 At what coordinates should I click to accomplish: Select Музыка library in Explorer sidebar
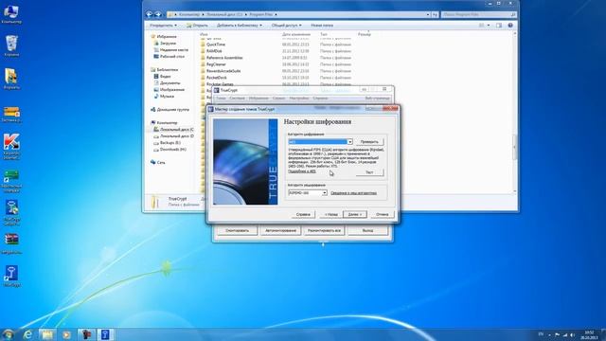167,96
